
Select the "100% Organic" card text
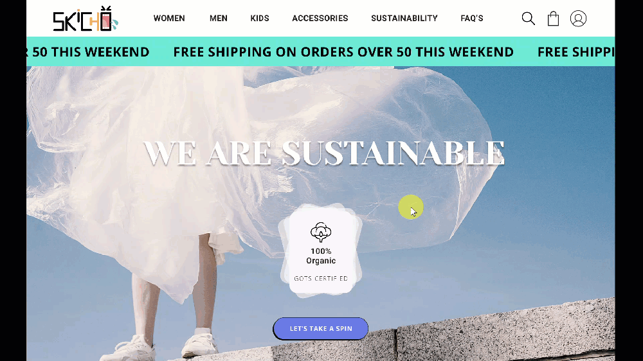(321, 256)
